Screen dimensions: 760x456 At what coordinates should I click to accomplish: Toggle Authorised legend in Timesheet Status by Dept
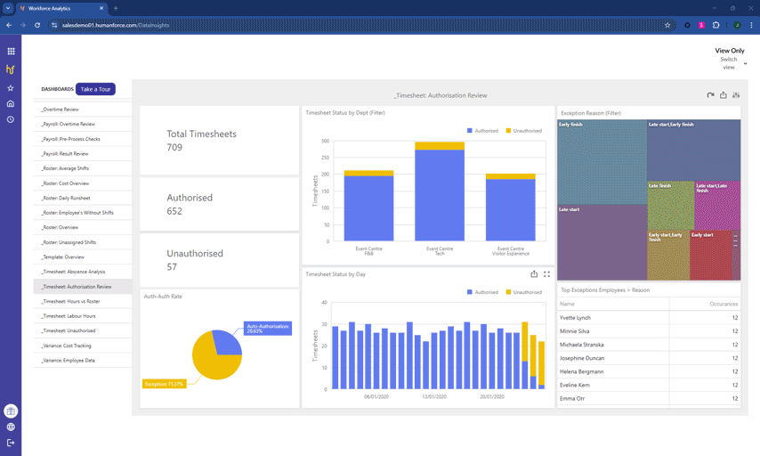pos(483,131)
